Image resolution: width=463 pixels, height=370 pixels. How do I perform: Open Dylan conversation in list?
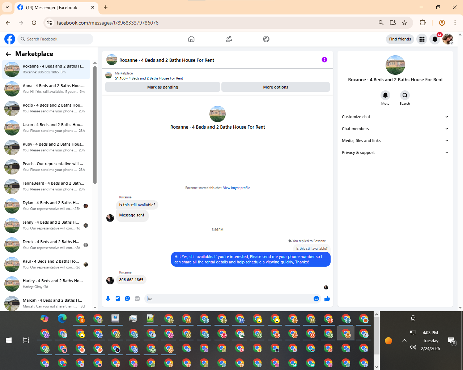[x=46, y=206]
